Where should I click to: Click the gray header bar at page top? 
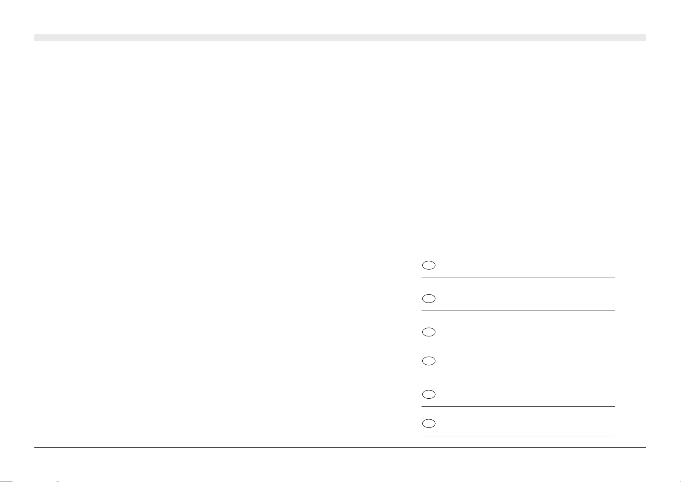pyautogui.click(x=340, y=38)
